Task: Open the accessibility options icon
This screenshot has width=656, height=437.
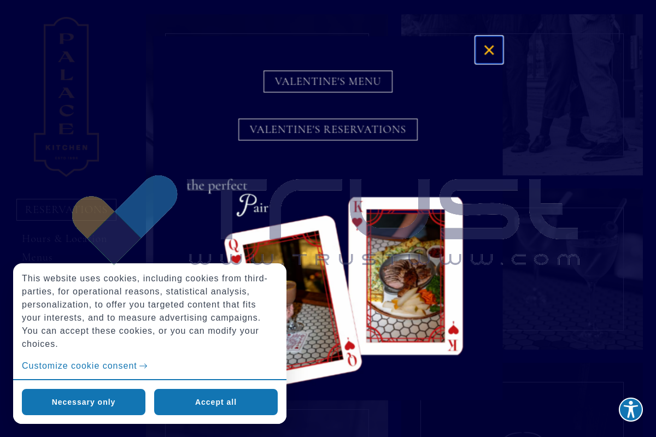Action: tap(630, 409)
